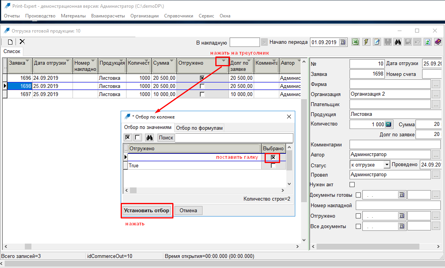Click the purple book help icon

coord(438,42)
